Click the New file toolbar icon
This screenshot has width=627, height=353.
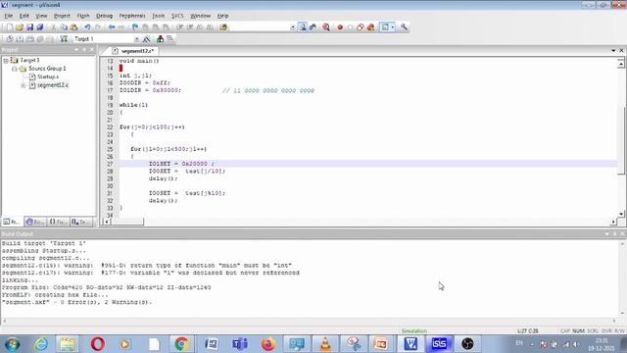[x=9, y=27]
